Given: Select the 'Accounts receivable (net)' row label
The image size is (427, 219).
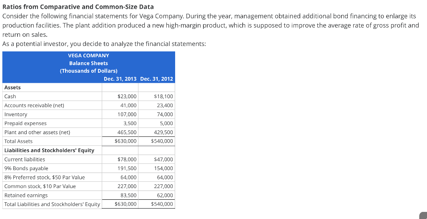Looking at the screenshot, I should (x=34, y=105).
